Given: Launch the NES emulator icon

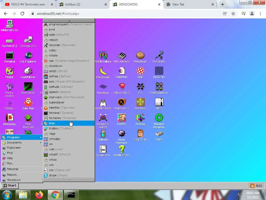Looking at the screenshot, I should [159, 104].
